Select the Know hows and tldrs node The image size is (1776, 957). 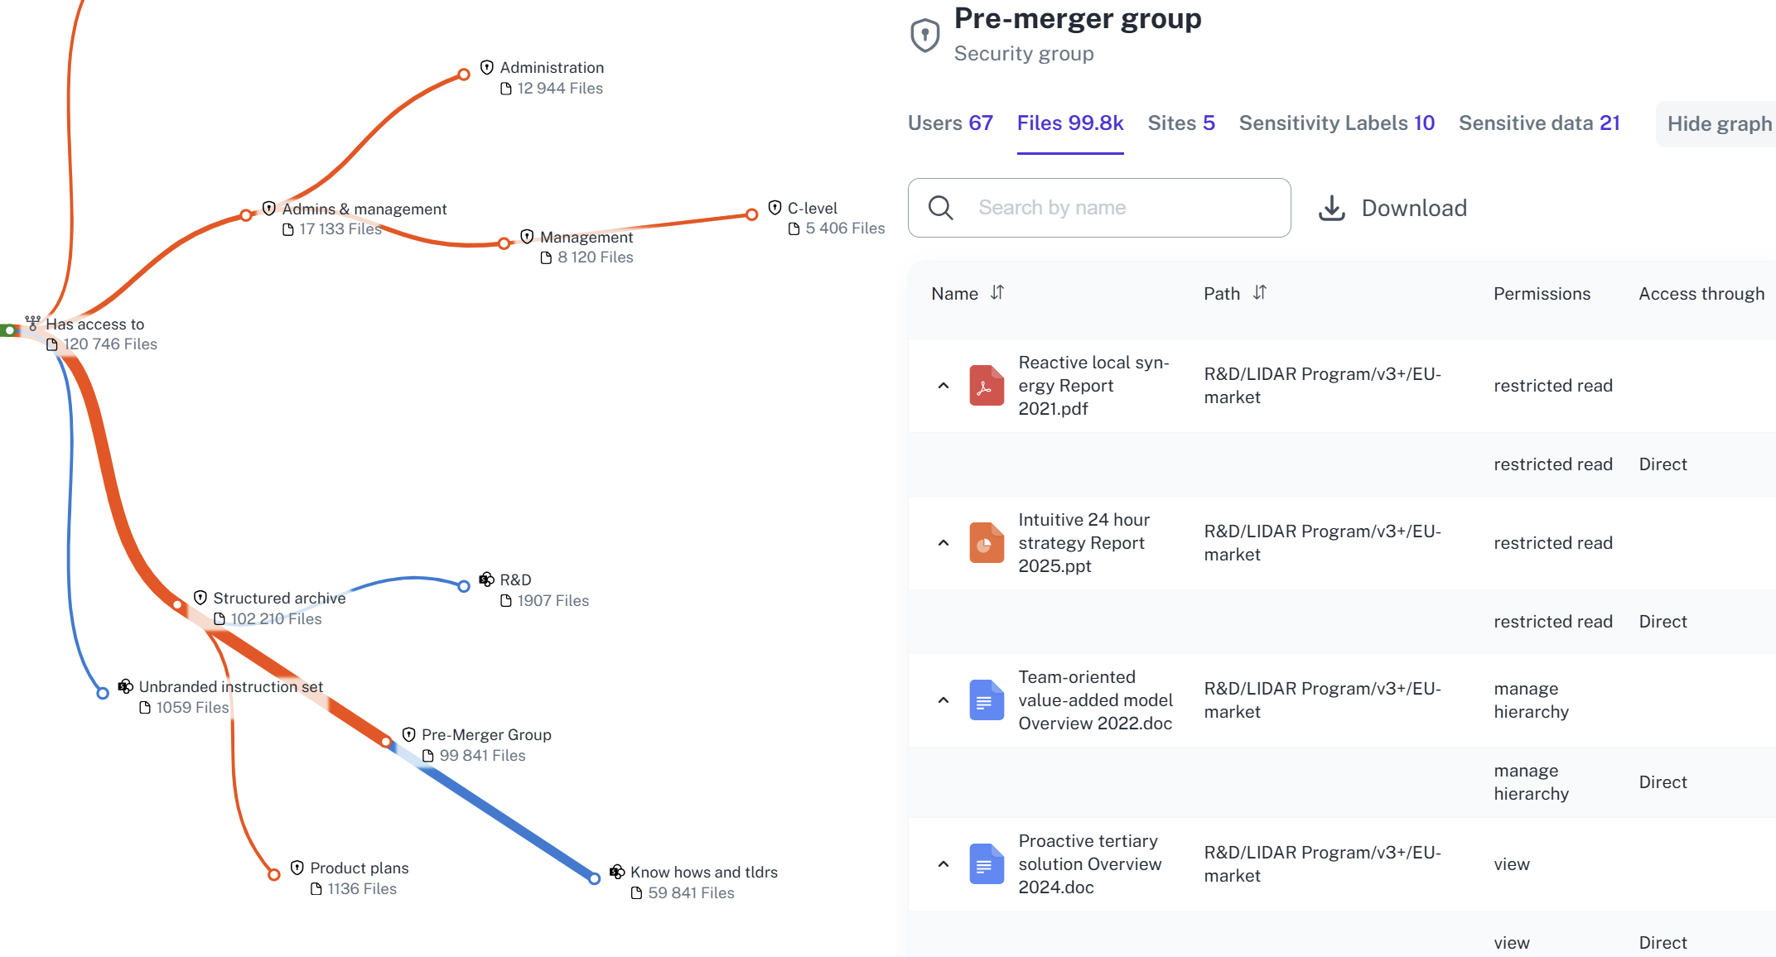click(x=703, y=873)
